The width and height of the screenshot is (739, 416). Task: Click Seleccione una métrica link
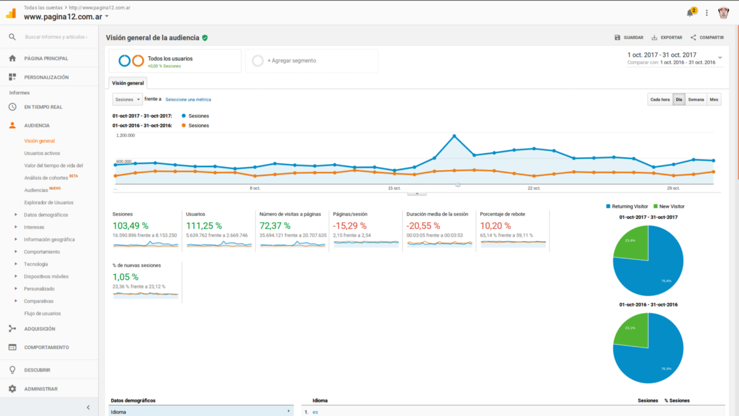pyautogui.click(x=188, y=99)
